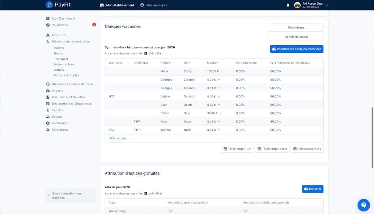The height and width of the screenshot is (214, 374).
Task: Open the RH Force One account menu
Action: coord(311,5)
